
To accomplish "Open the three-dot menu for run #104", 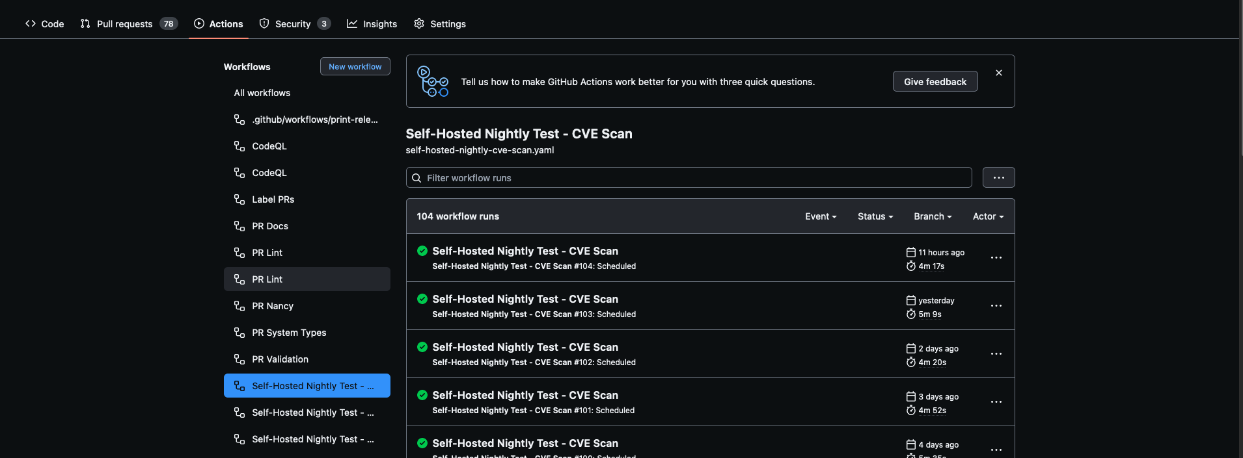I will (x=996, y=258).
